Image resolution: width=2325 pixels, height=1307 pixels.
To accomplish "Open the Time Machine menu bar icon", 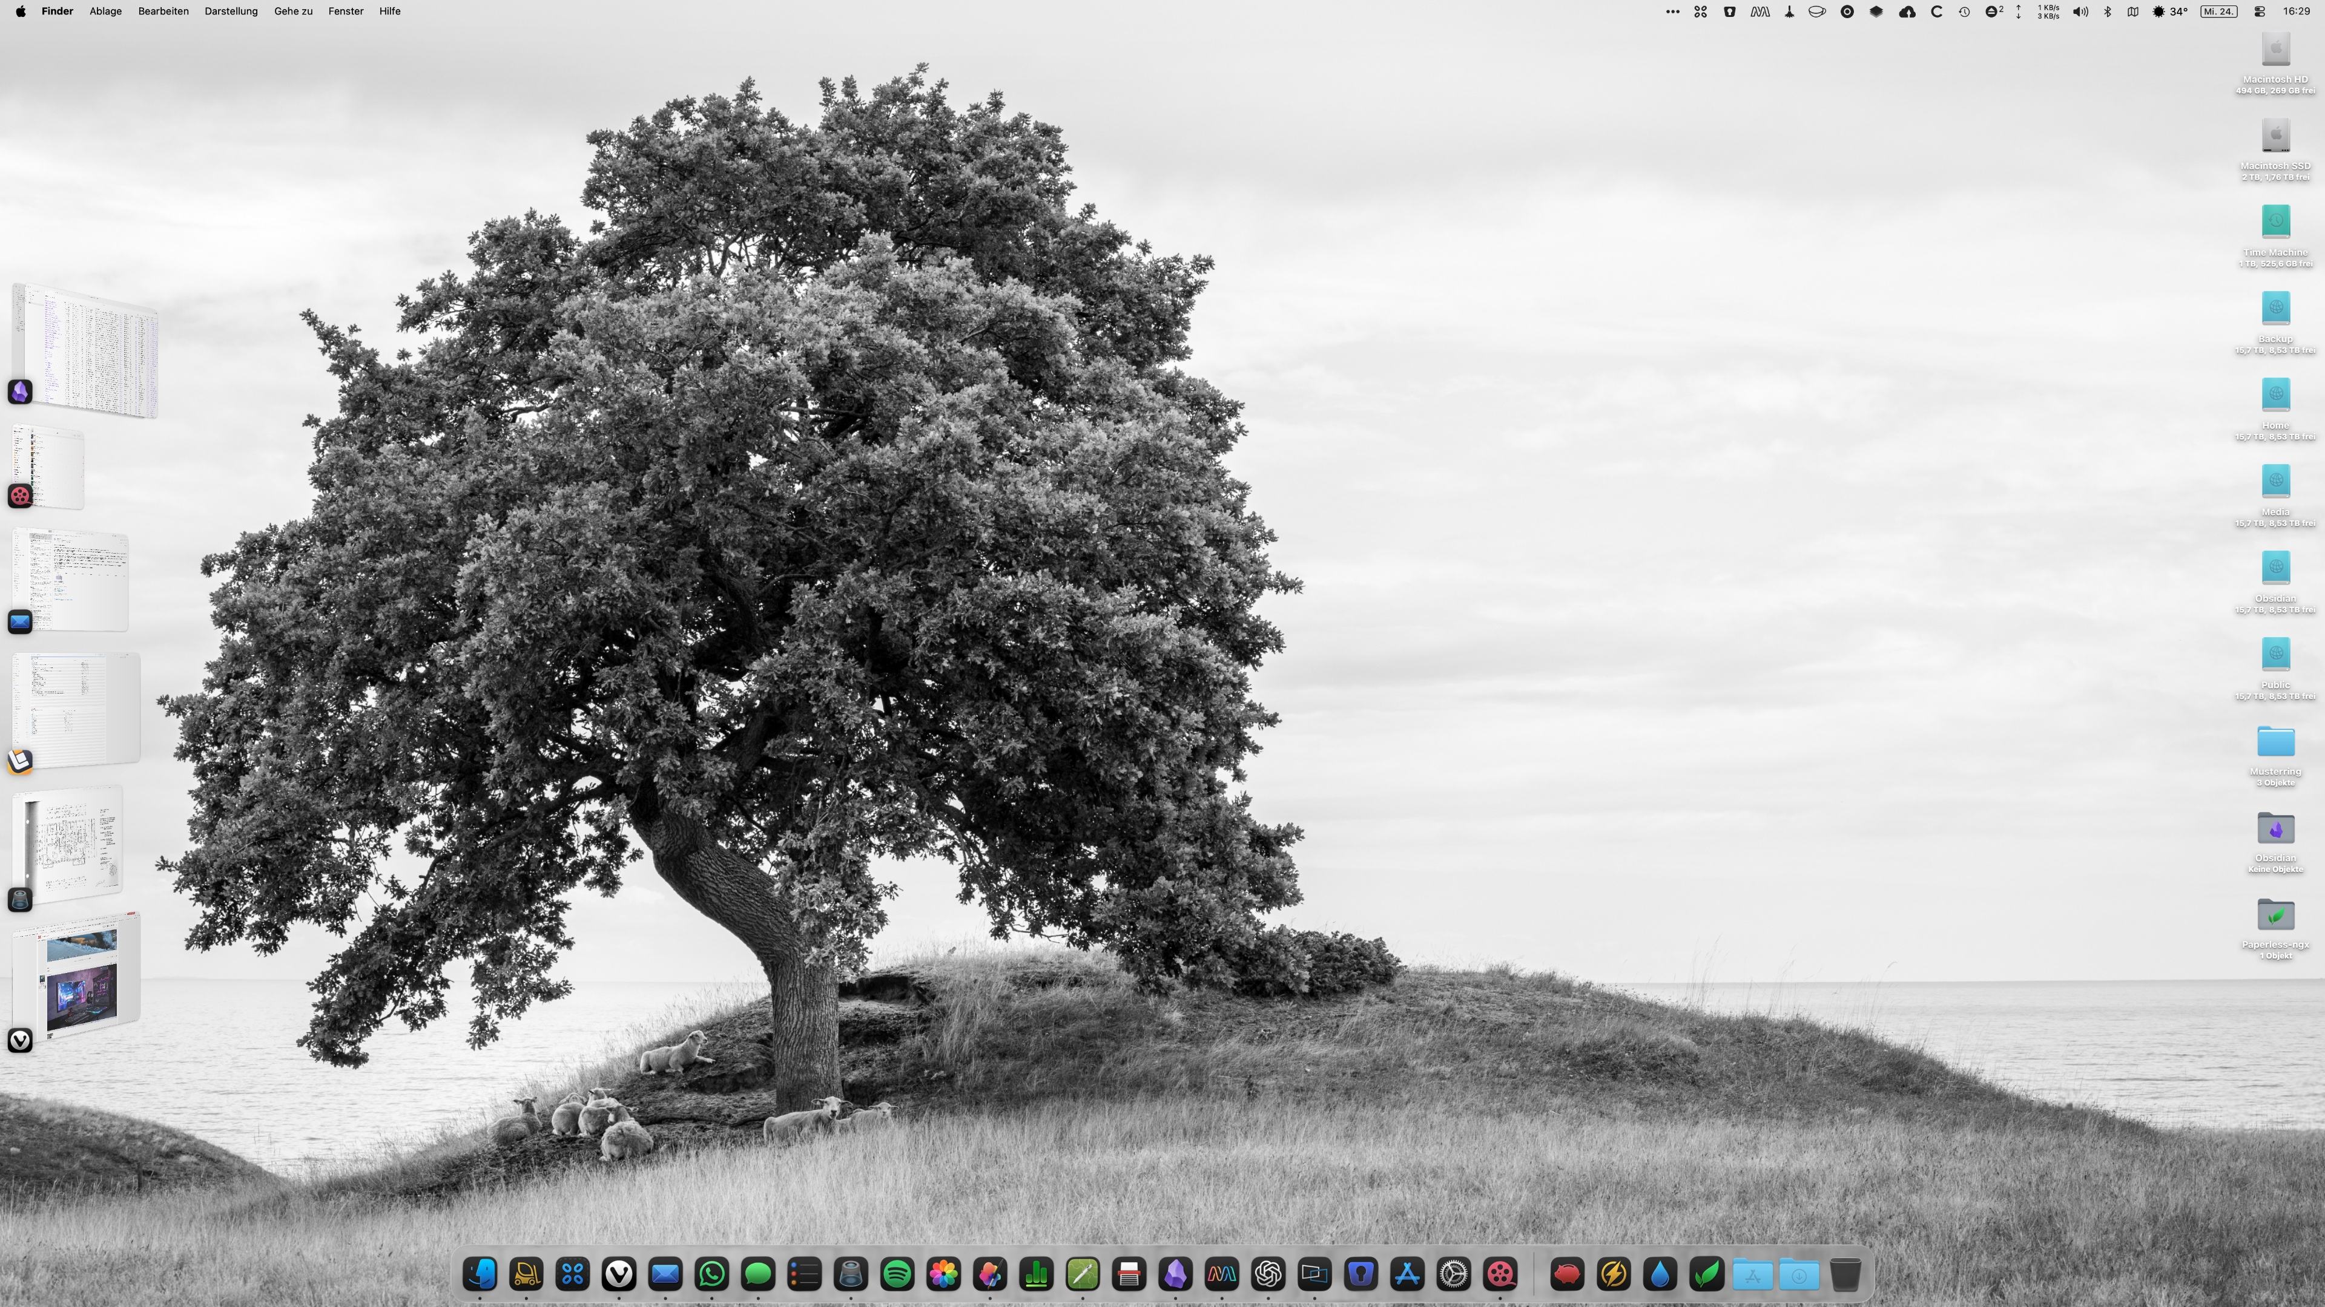I will coord(1964,11).
